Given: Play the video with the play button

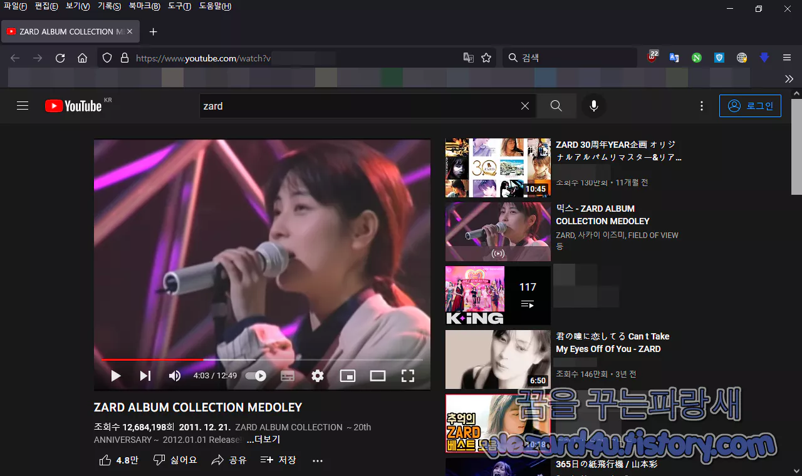Looking at the screenshot, I should [116, 376].
